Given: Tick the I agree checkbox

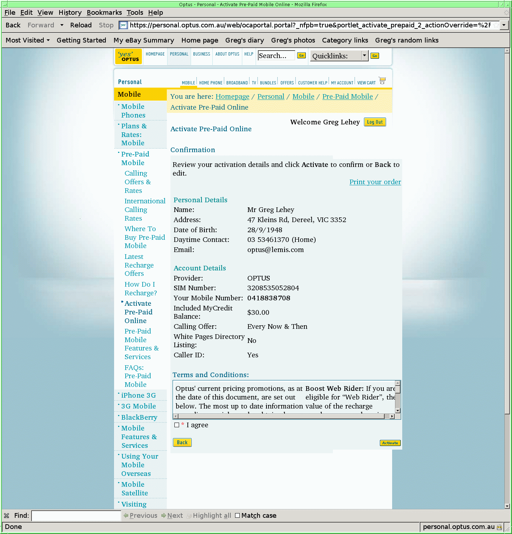Looking at the screenshot, I should click(x=177, y=425).
